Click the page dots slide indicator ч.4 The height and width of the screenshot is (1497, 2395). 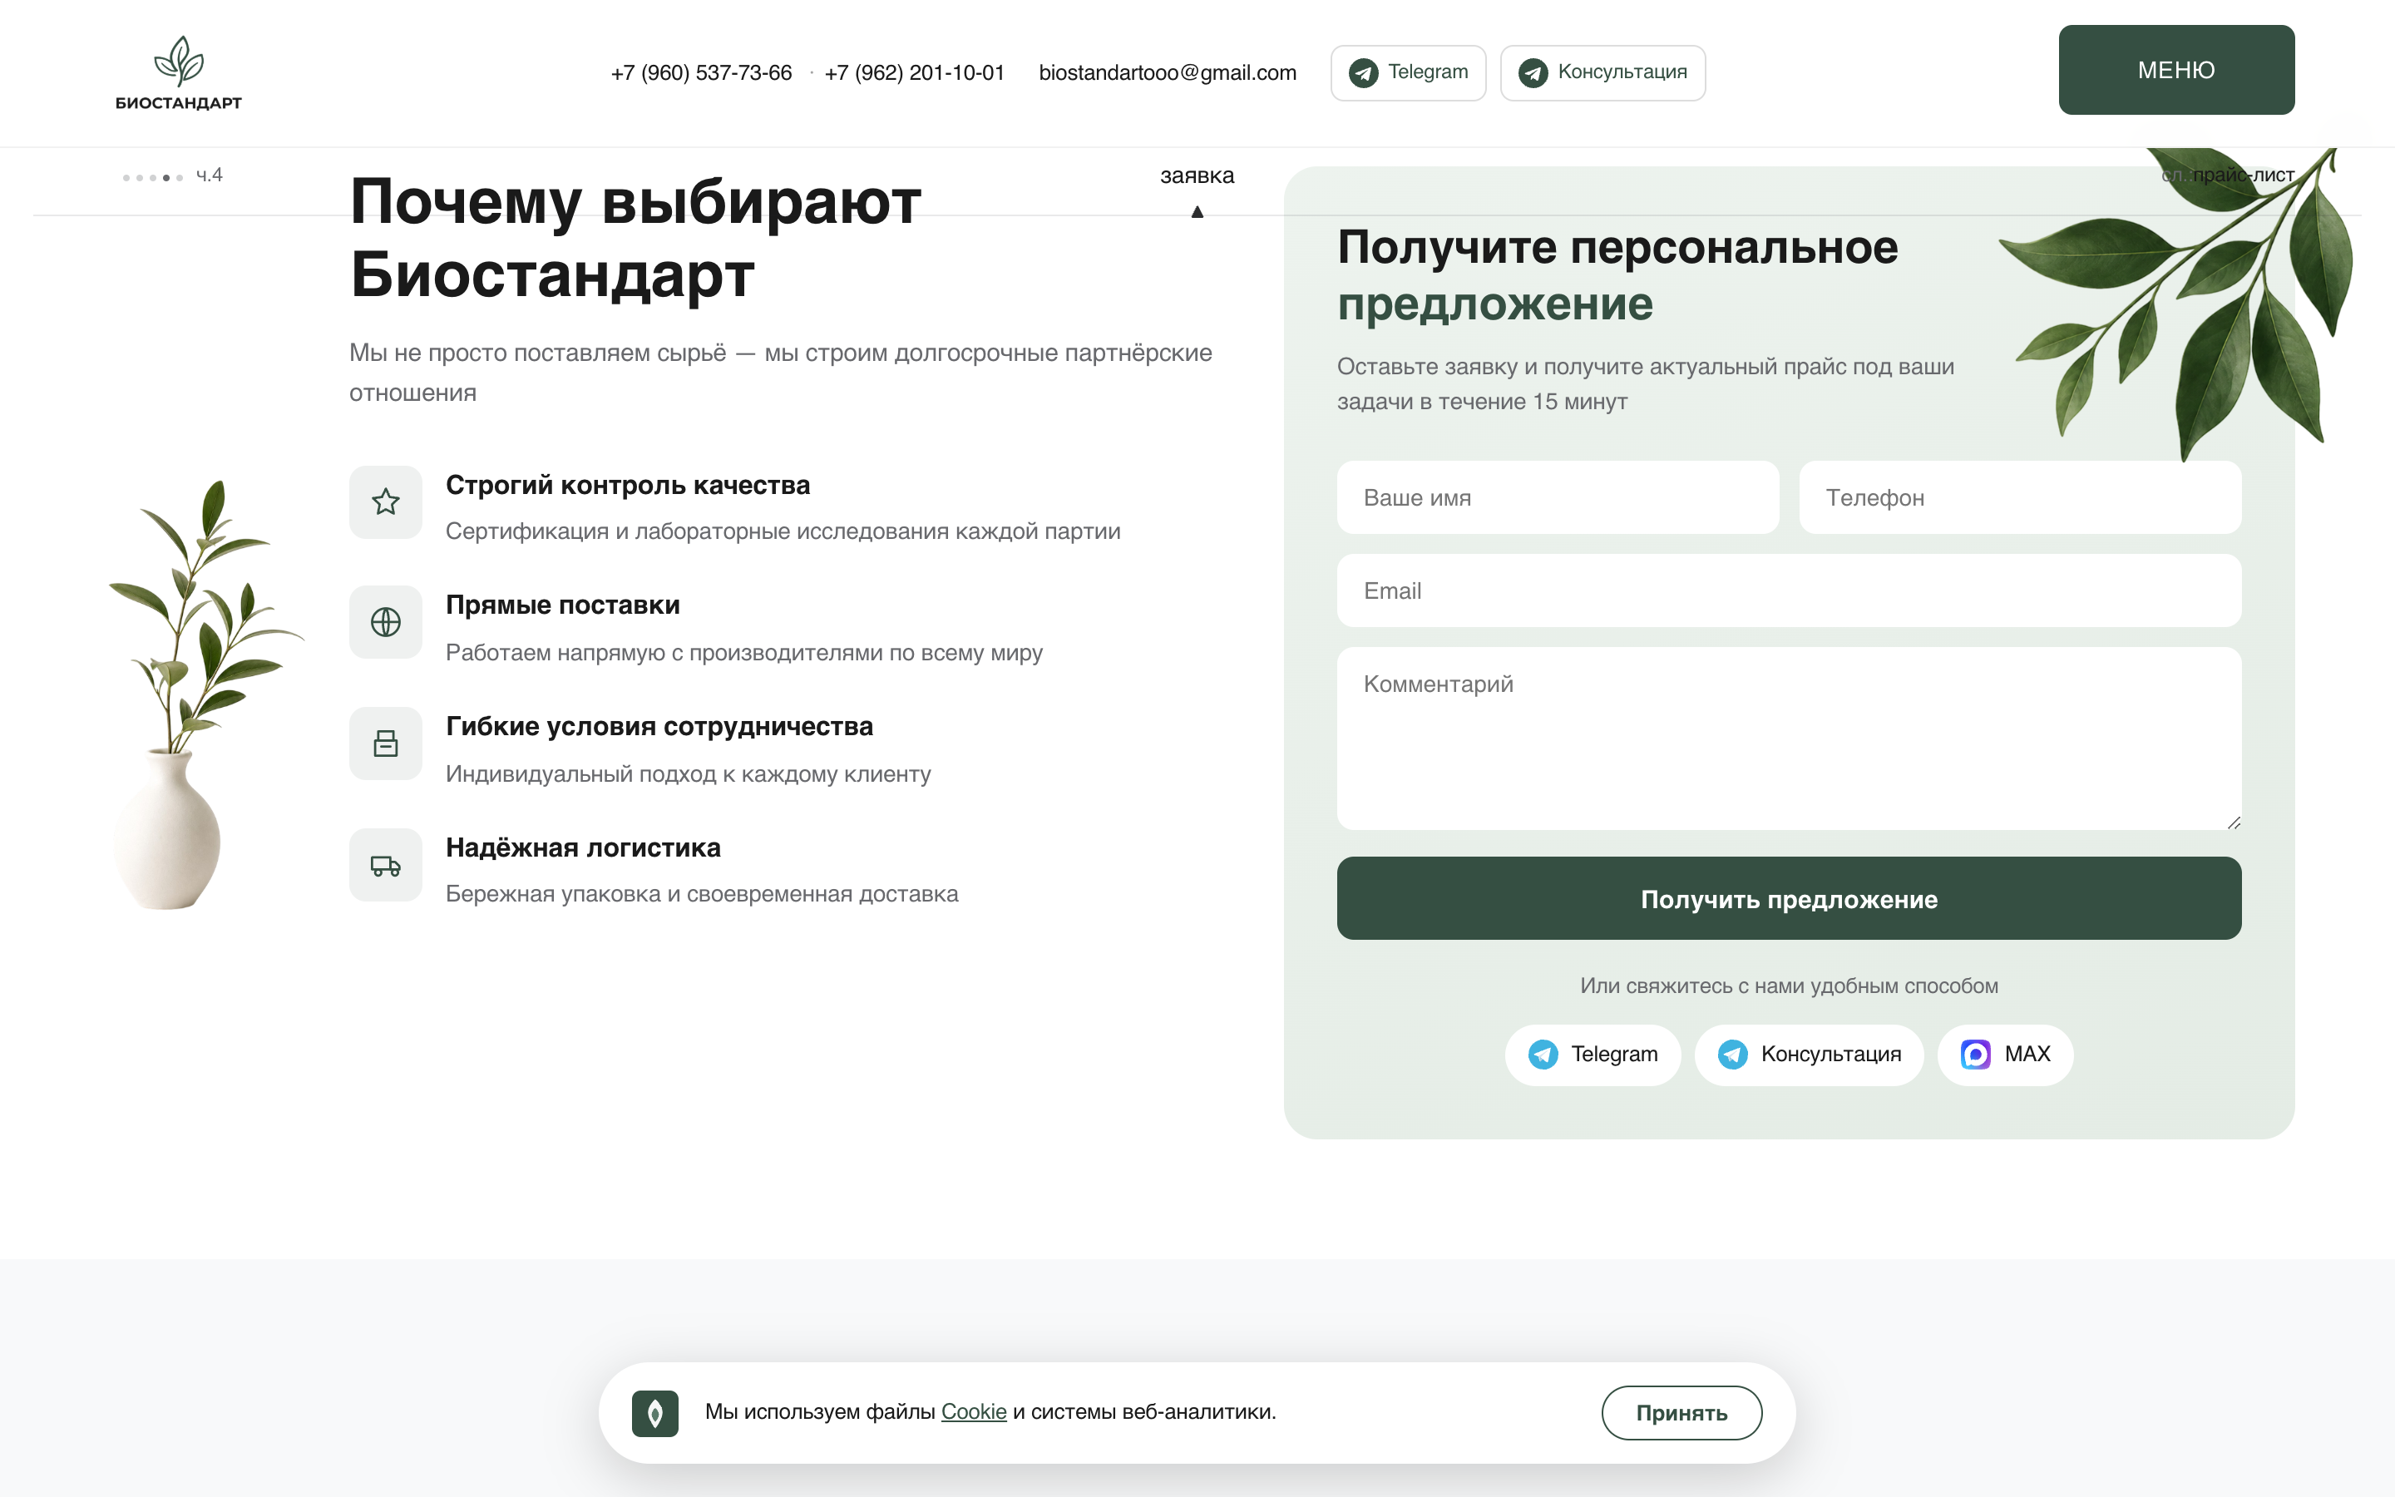pos(172,176)
